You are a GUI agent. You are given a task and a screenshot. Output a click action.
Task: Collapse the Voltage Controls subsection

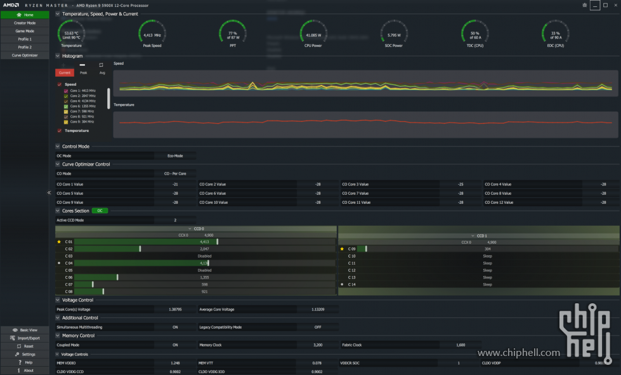click(x=58, y=355)
